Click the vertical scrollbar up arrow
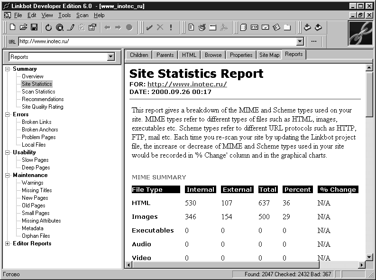Image resolution: width=376 pixels, height=280 pixels. click(x=369, y=68)
